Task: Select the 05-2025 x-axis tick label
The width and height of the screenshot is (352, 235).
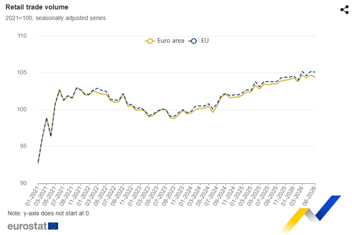Action: (x=254, y=196)
